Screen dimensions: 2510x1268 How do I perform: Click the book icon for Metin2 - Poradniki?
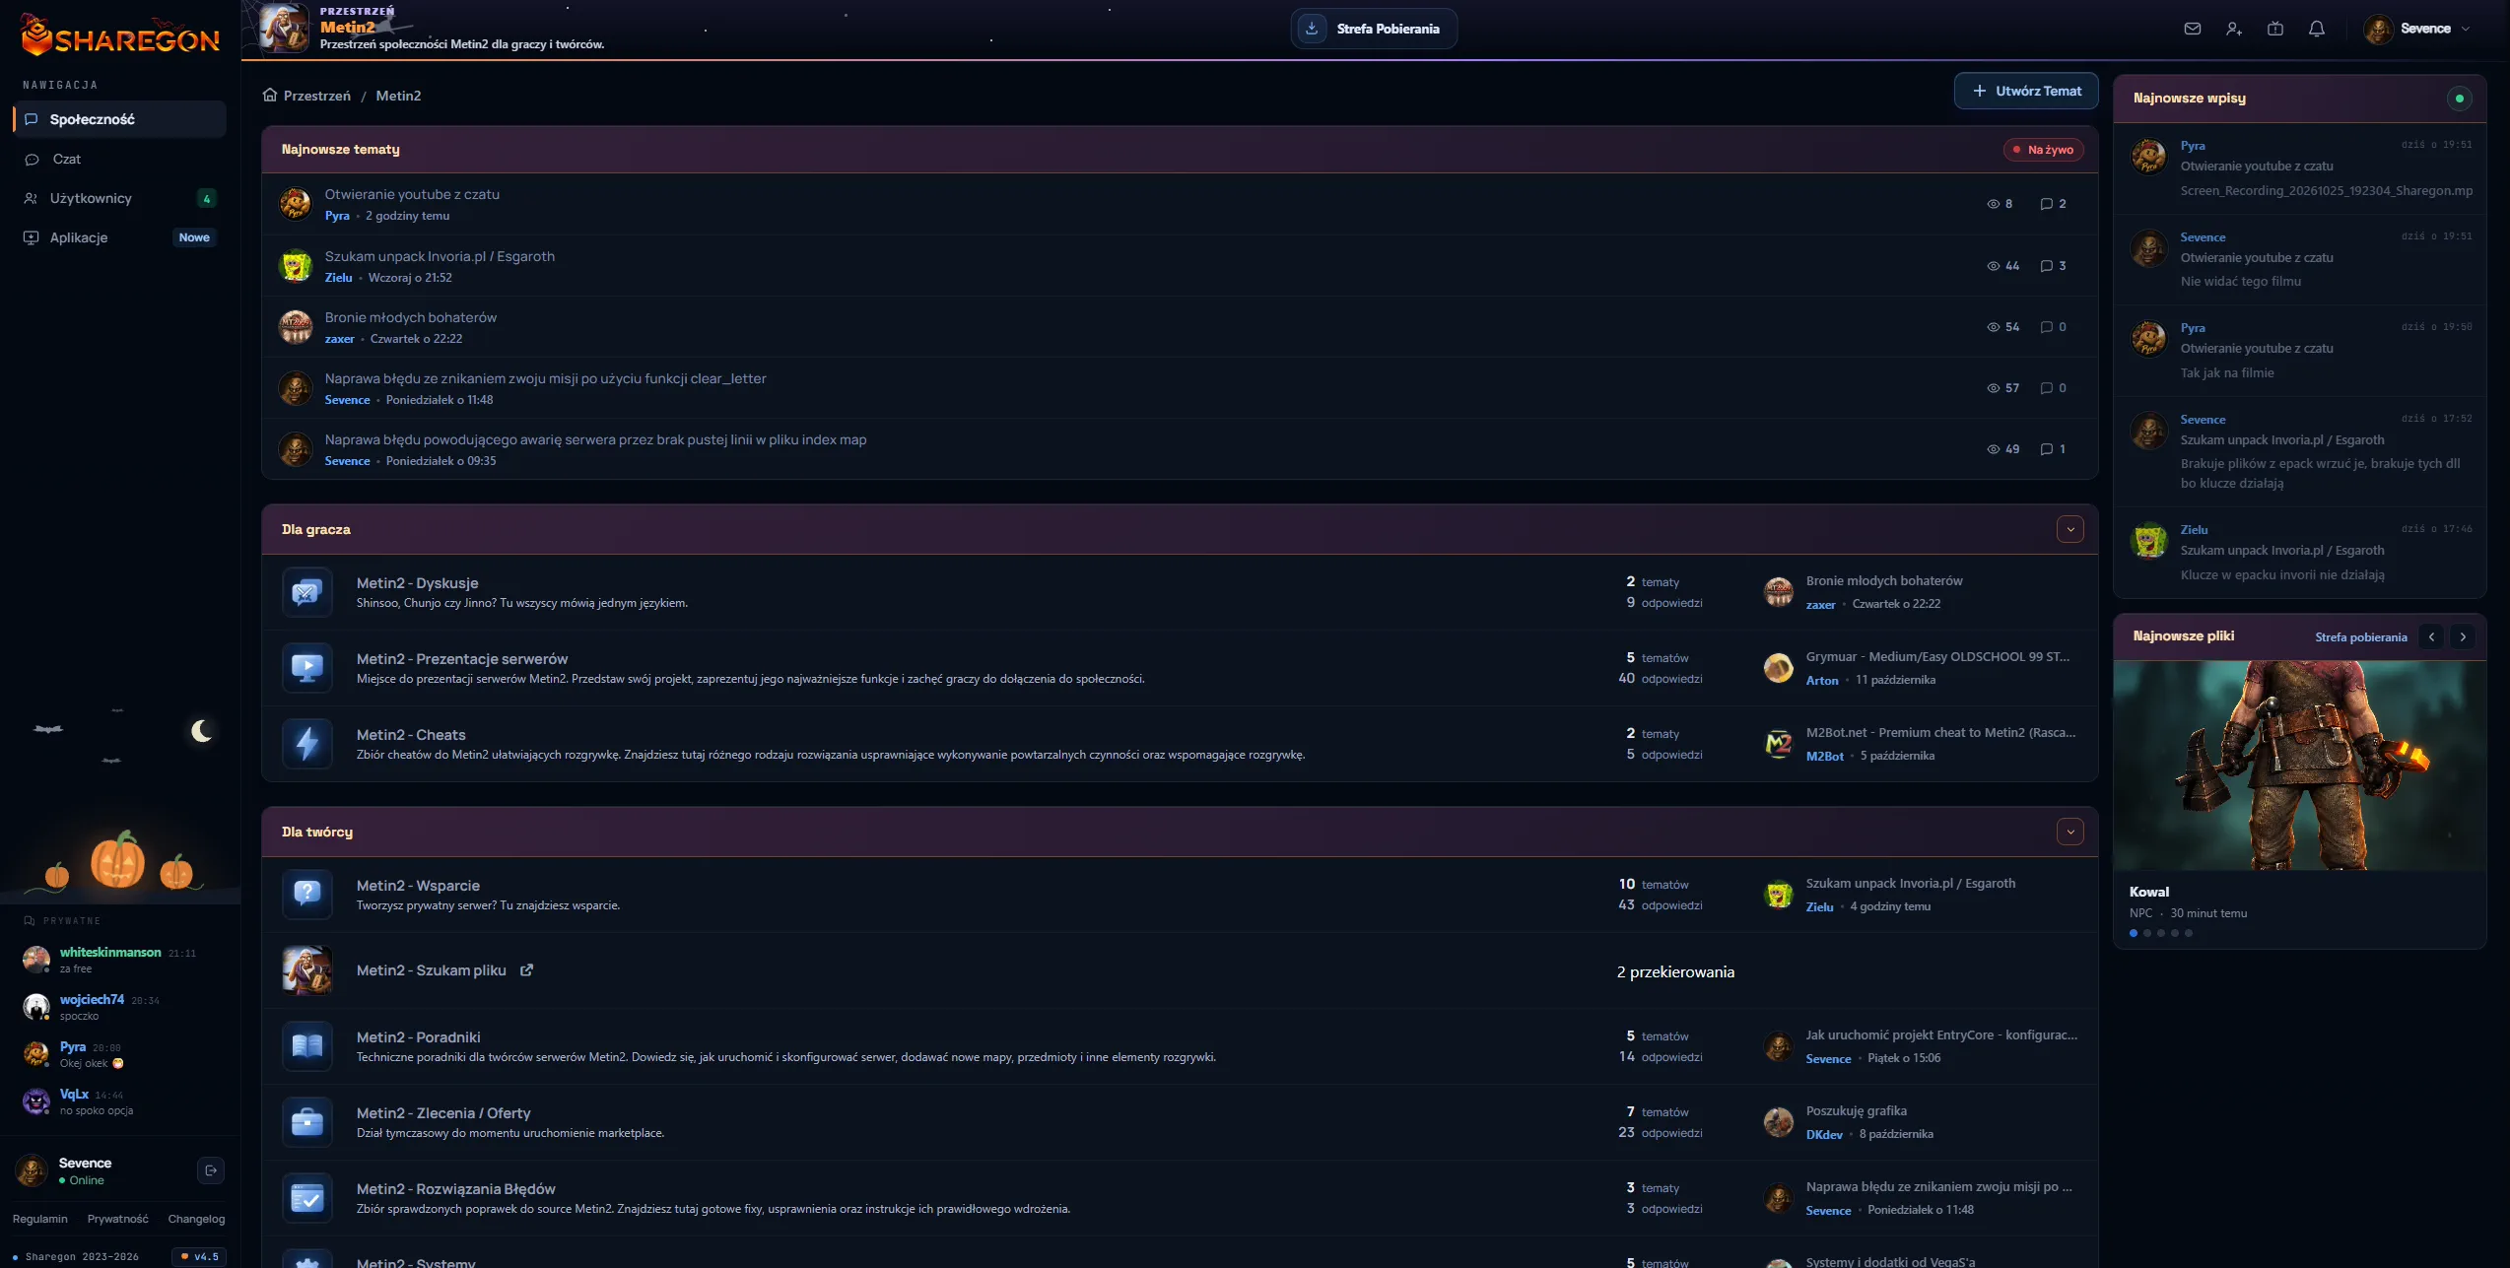306,1046
